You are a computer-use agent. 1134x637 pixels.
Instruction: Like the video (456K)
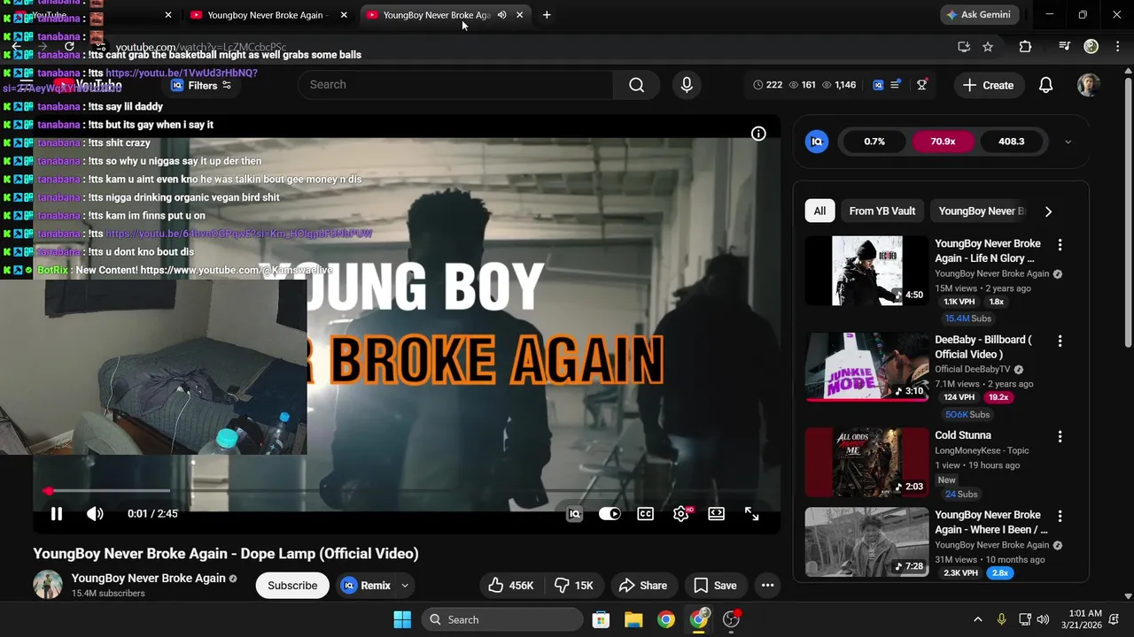(x=511, y=585)
